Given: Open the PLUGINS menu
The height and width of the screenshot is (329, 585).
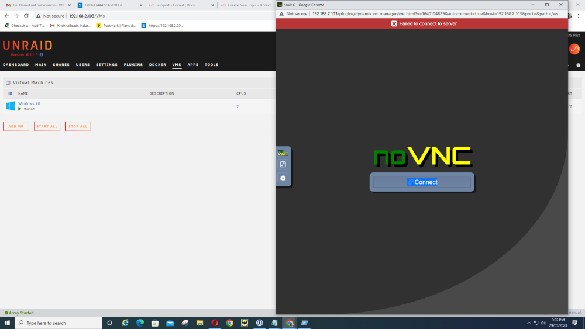Looking at the screenshot, I should (133, 65).
